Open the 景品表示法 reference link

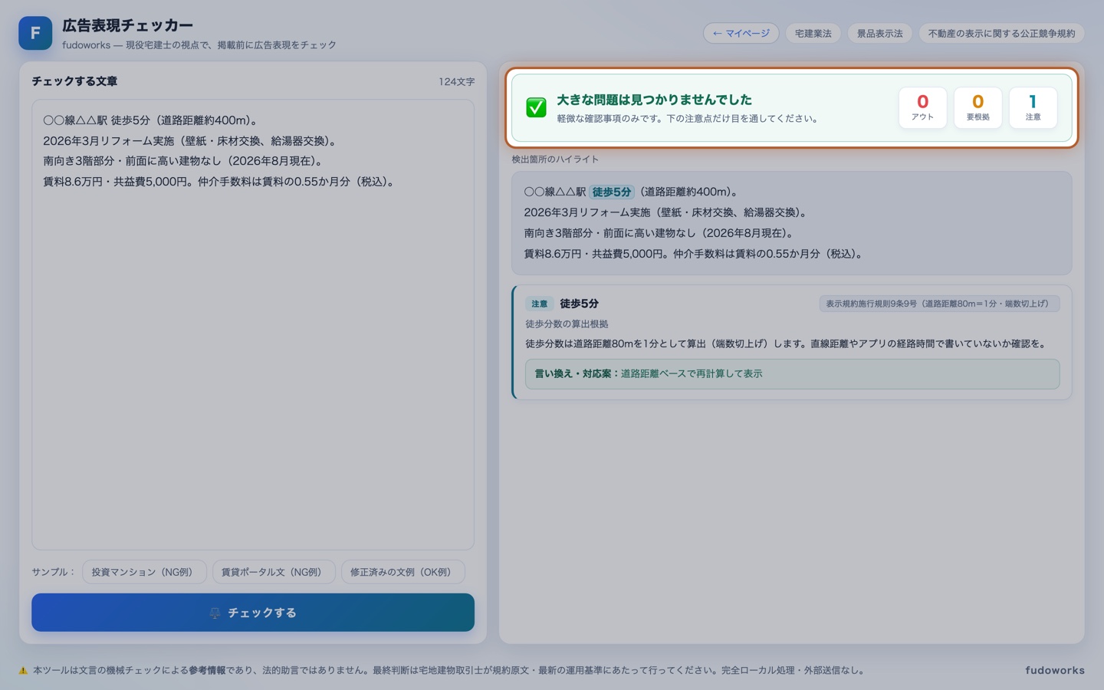[879, 33]
